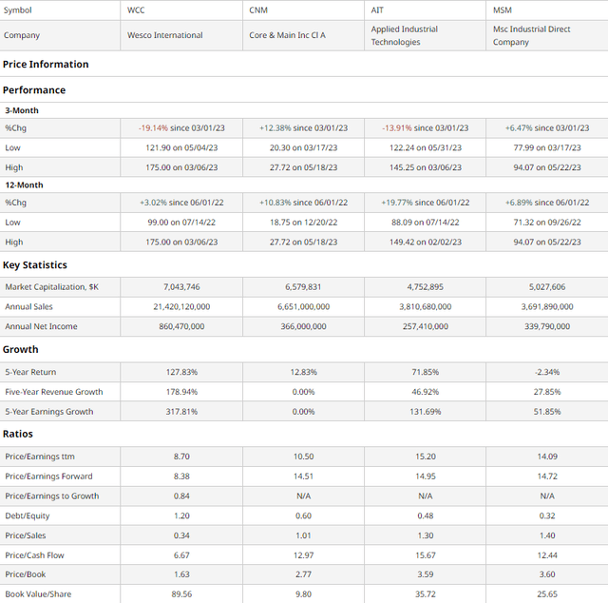This screenshot has height=603, width=608.
Task: Click the 5-Year Return row label
Action: pos(30,372)
